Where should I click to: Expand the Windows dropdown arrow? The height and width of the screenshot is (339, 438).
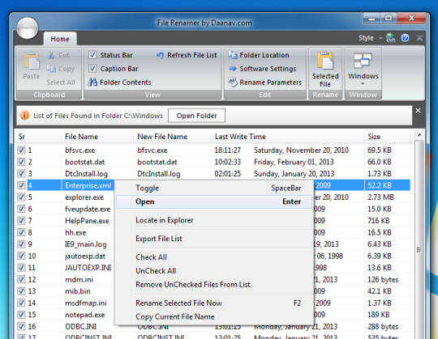point(363,84)
